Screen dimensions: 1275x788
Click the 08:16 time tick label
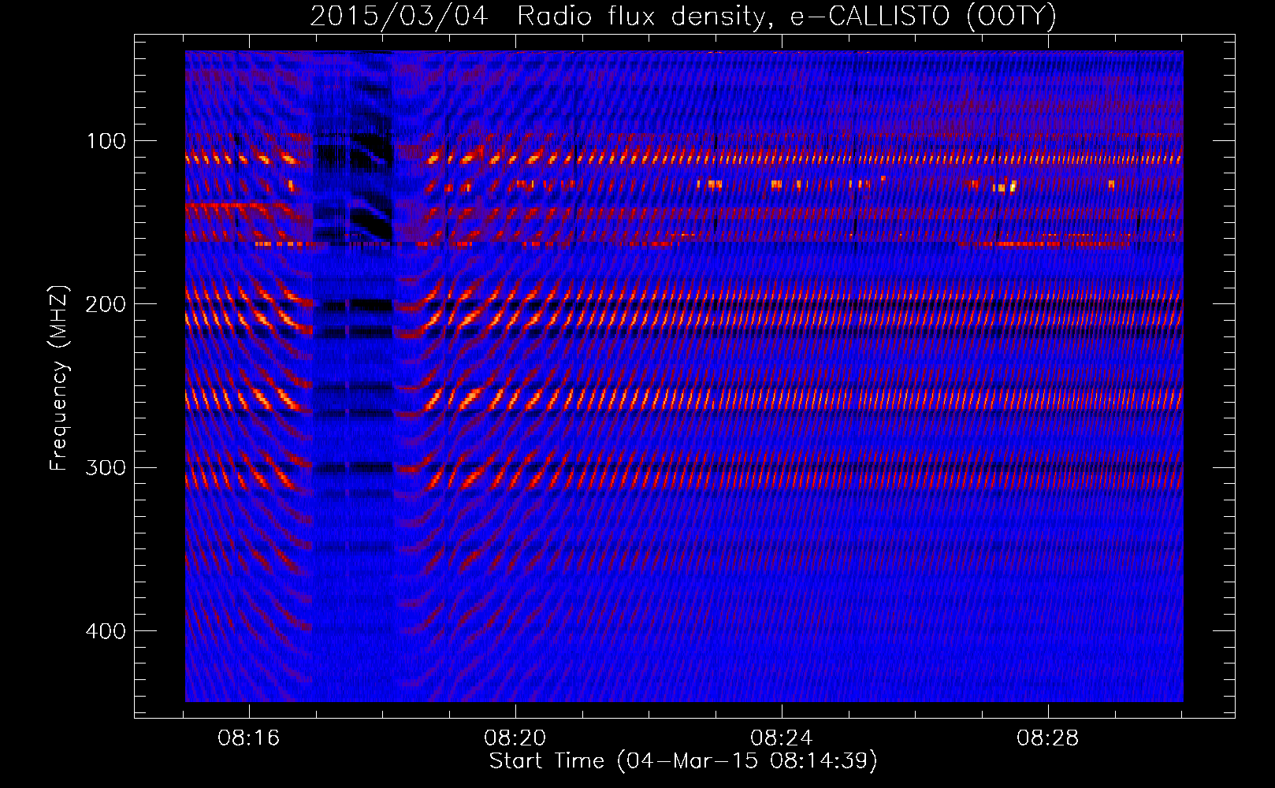(x=249, y=738)
